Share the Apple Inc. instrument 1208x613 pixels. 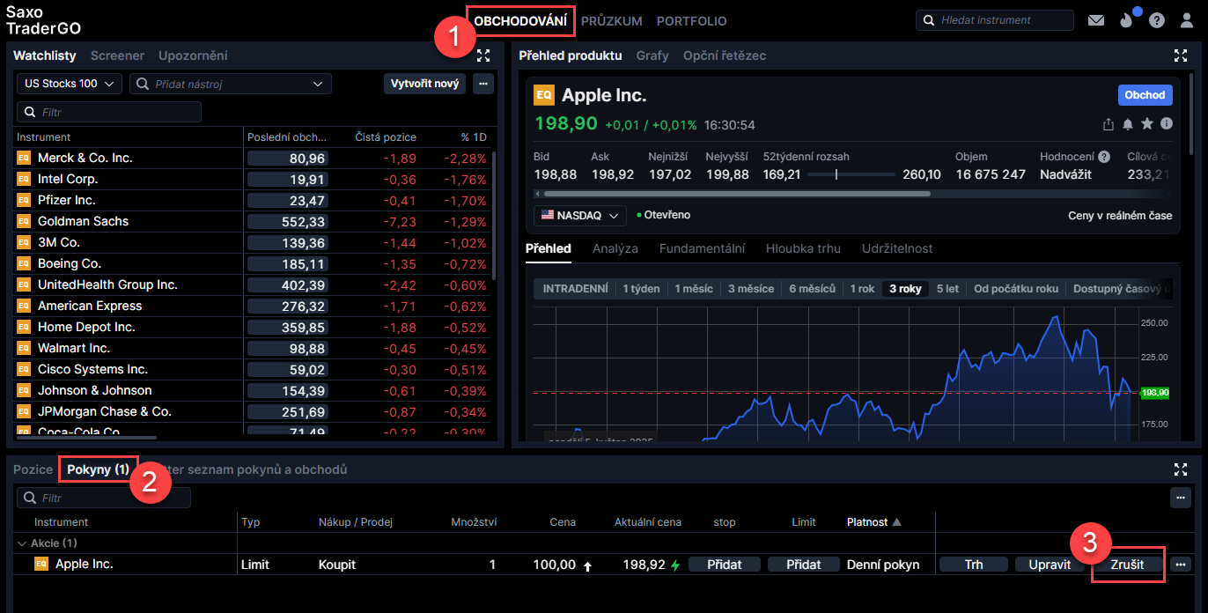click(1109, 124)
